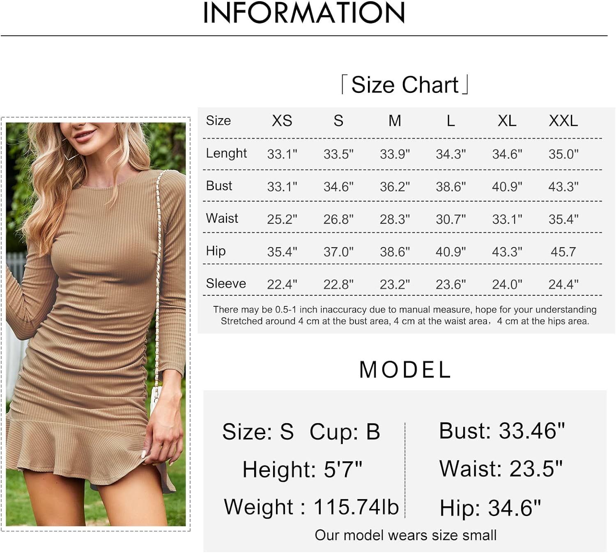Click the Bust row label
This screenshot has height=553, width=616.
click(219, 185)
